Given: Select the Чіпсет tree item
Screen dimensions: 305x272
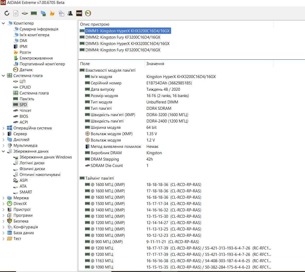Looking at the screenshot, I should [x=25, y=111].
